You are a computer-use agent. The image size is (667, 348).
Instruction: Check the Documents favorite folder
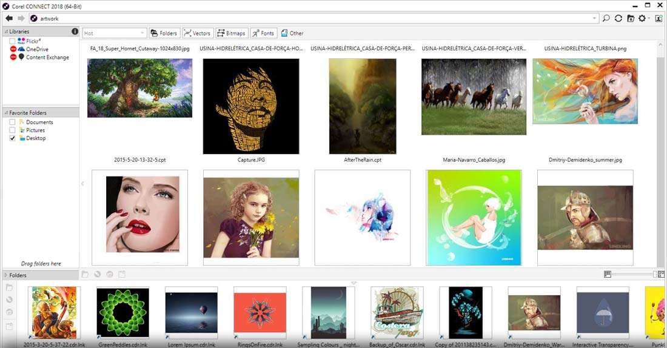point(13,122)
